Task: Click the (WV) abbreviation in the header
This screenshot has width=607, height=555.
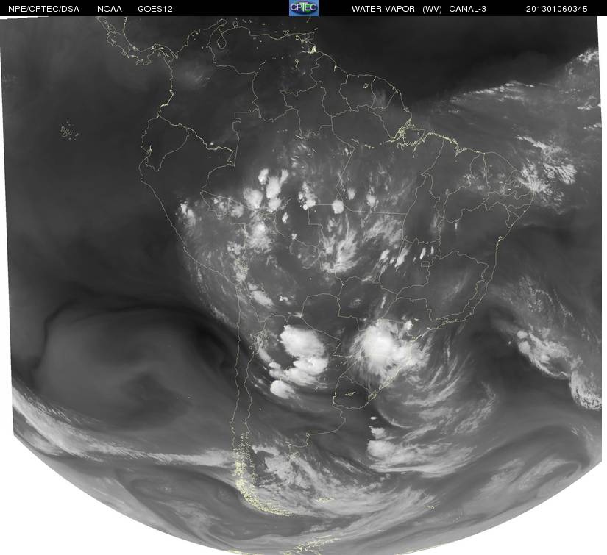Action: coord(432,9)
